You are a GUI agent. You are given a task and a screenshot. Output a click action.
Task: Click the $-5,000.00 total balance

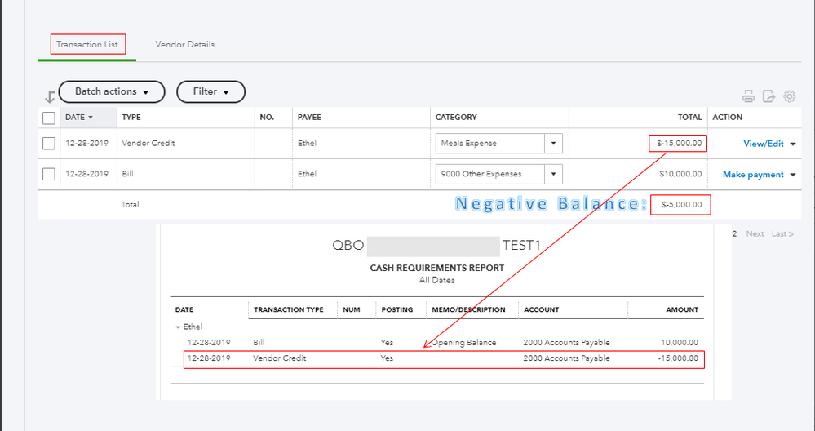pyautogui.click(x=681, y=205)
